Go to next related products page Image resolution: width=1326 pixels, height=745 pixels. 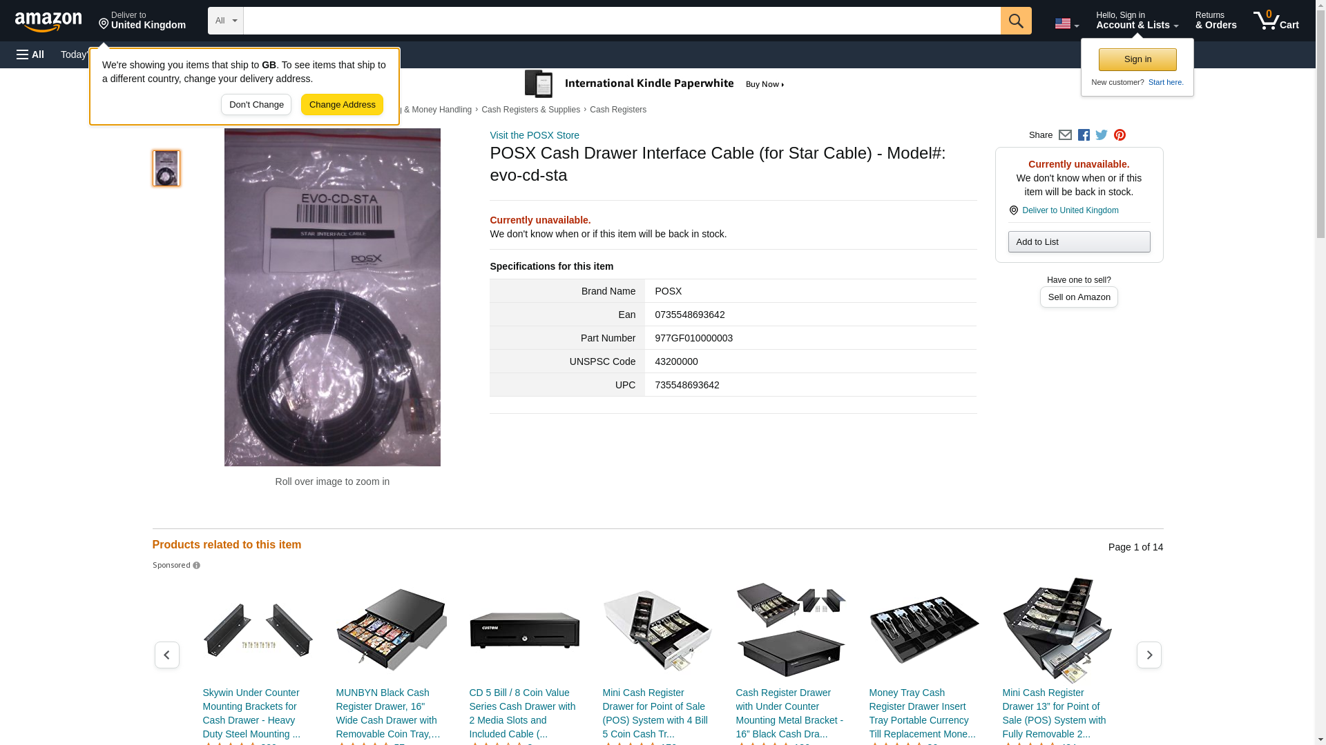pyautogui.click(x=1149, y=655)
